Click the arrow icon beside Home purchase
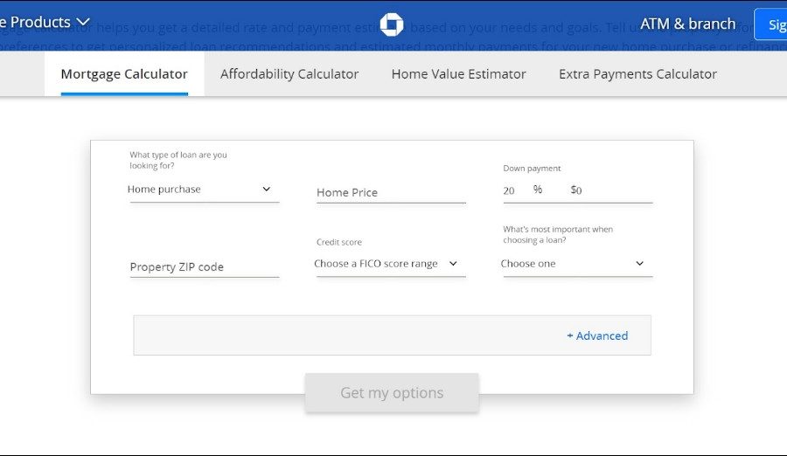 point(267,190)
